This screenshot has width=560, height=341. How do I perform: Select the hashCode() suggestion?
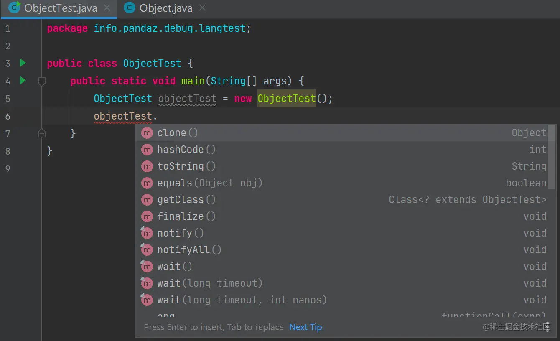click(x=341, y=150)
